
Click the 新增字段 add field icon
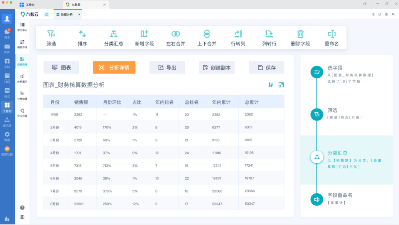pyautogui.click(x=144, y=34)
